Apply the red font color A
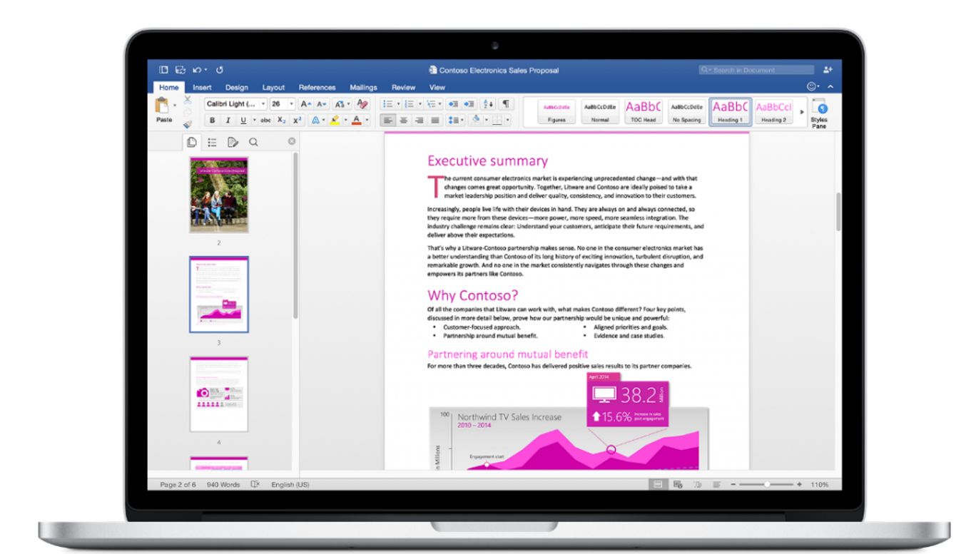Viewport: 966px width, 554px height. pos(357,120)
